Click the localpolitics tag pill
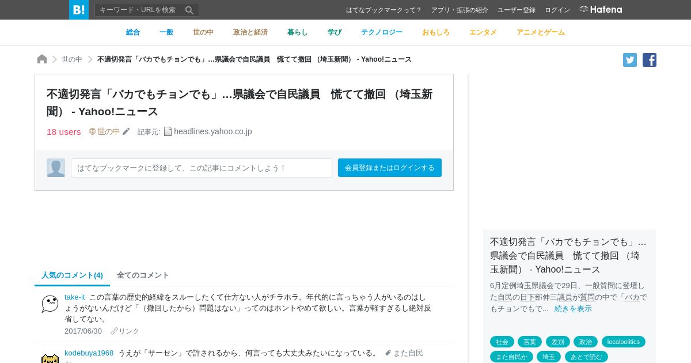This screenshot has width=691, height=363. (624, 342)
